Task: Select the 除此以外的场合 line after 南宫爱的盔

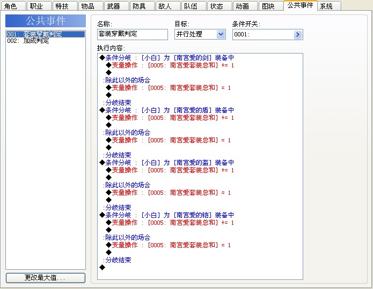Action: click(x=127, y=185)
